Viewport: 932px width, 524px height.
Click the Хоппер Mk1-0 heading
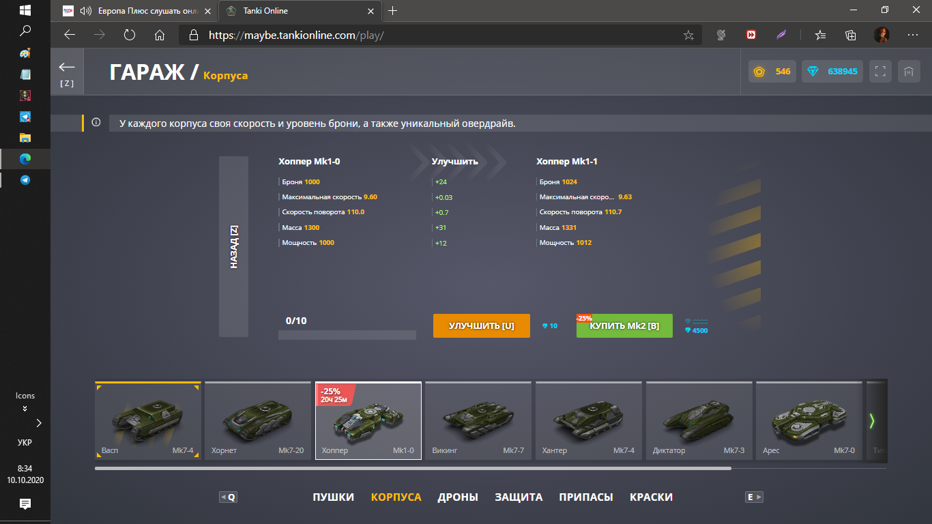click(309, 162)
